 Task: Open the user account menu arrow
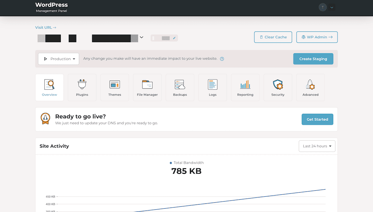(332, 7)
